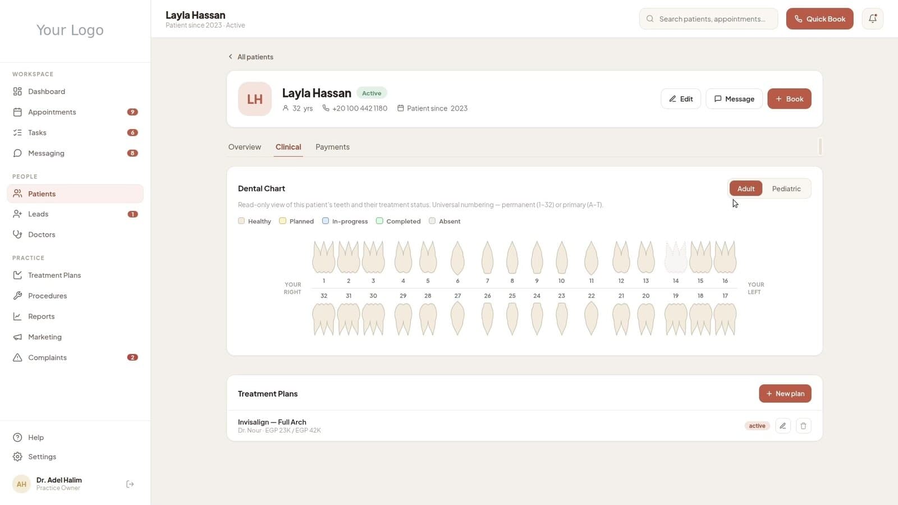
Task: Click the upper canine tooth 6
Action: 457,258
